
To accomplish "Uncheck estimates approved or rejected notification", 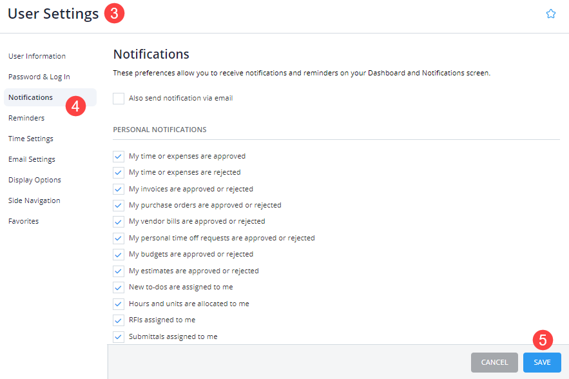I will 118,271.
